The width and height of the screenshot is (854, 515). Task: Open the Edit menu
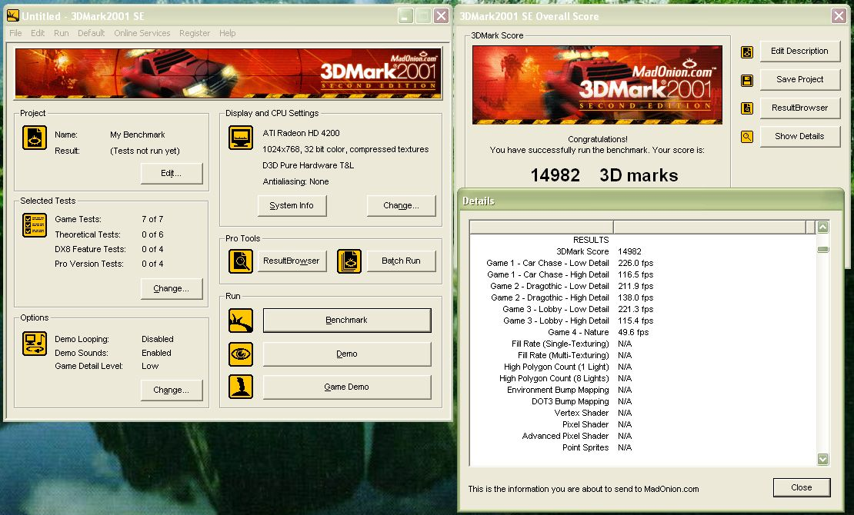tap(38, 33)
